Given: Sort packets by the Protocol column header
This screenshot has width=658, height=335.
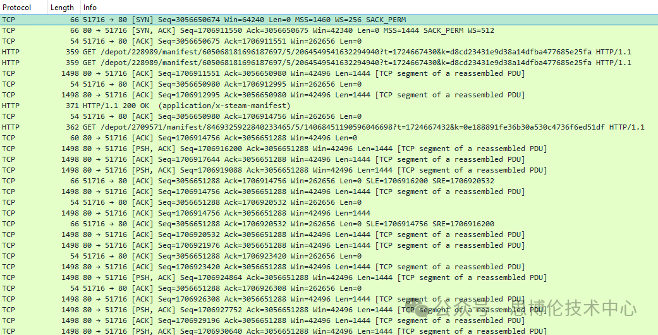Looking at the screenshot, I should 17,8.
